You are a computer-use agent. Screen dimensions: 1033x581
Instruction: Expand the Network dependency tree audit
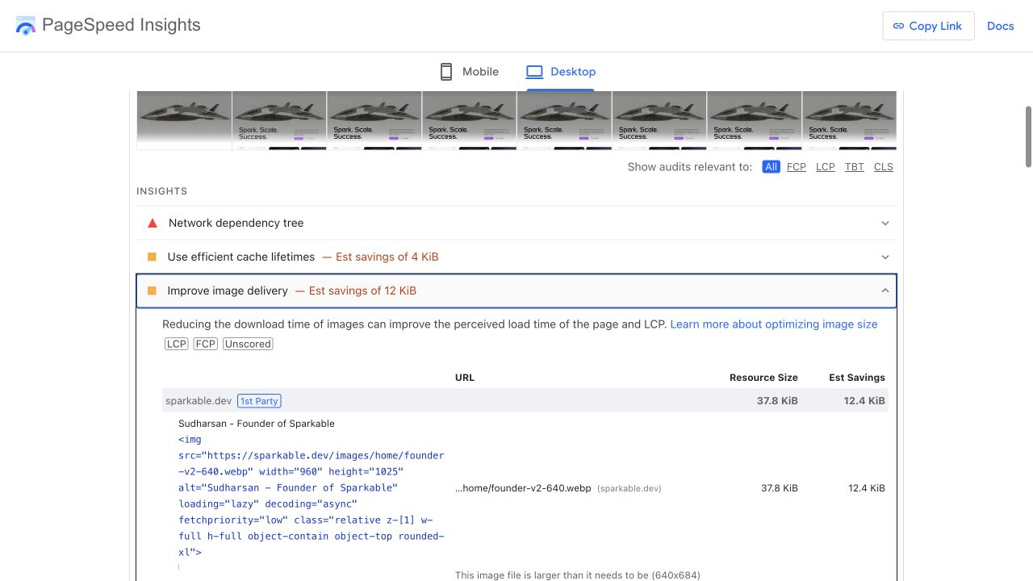point(516,223)
